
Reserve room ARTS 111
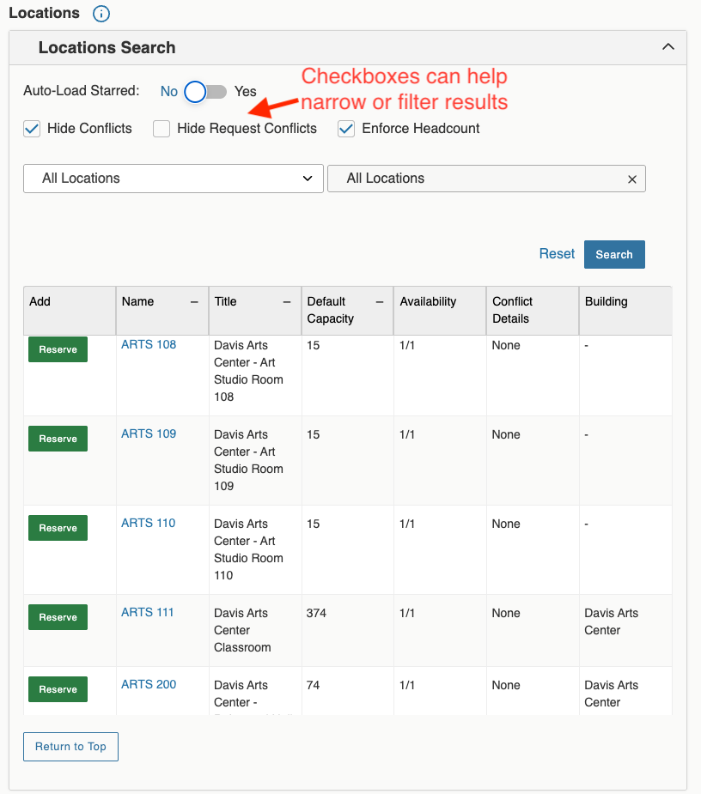(x=58, y=616)
